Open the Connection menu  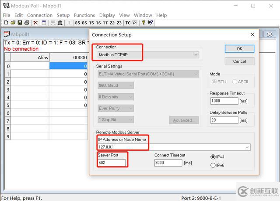40,15
